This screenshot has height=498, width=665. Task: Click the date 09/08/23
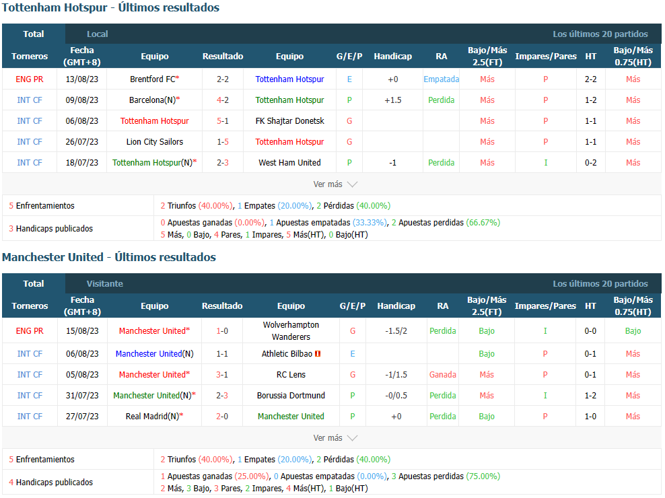(82, 100)
